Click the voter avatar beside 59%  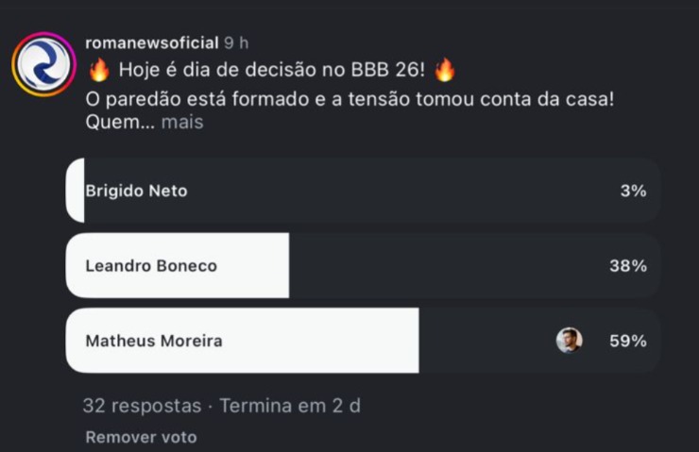point(569,341)
